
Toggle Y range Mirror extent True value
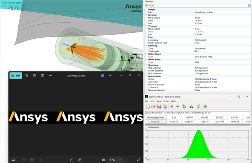197,29
